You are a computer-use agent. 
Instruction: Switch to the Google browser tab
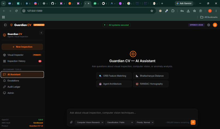click(129, 4)
